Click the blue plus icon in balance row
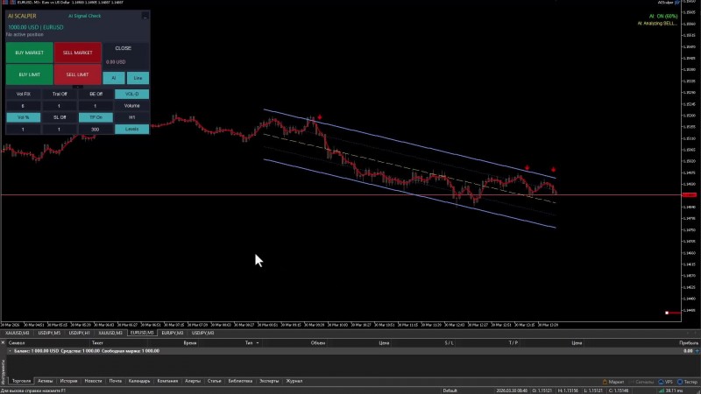The image size is (701, 394). pos(697,351)
